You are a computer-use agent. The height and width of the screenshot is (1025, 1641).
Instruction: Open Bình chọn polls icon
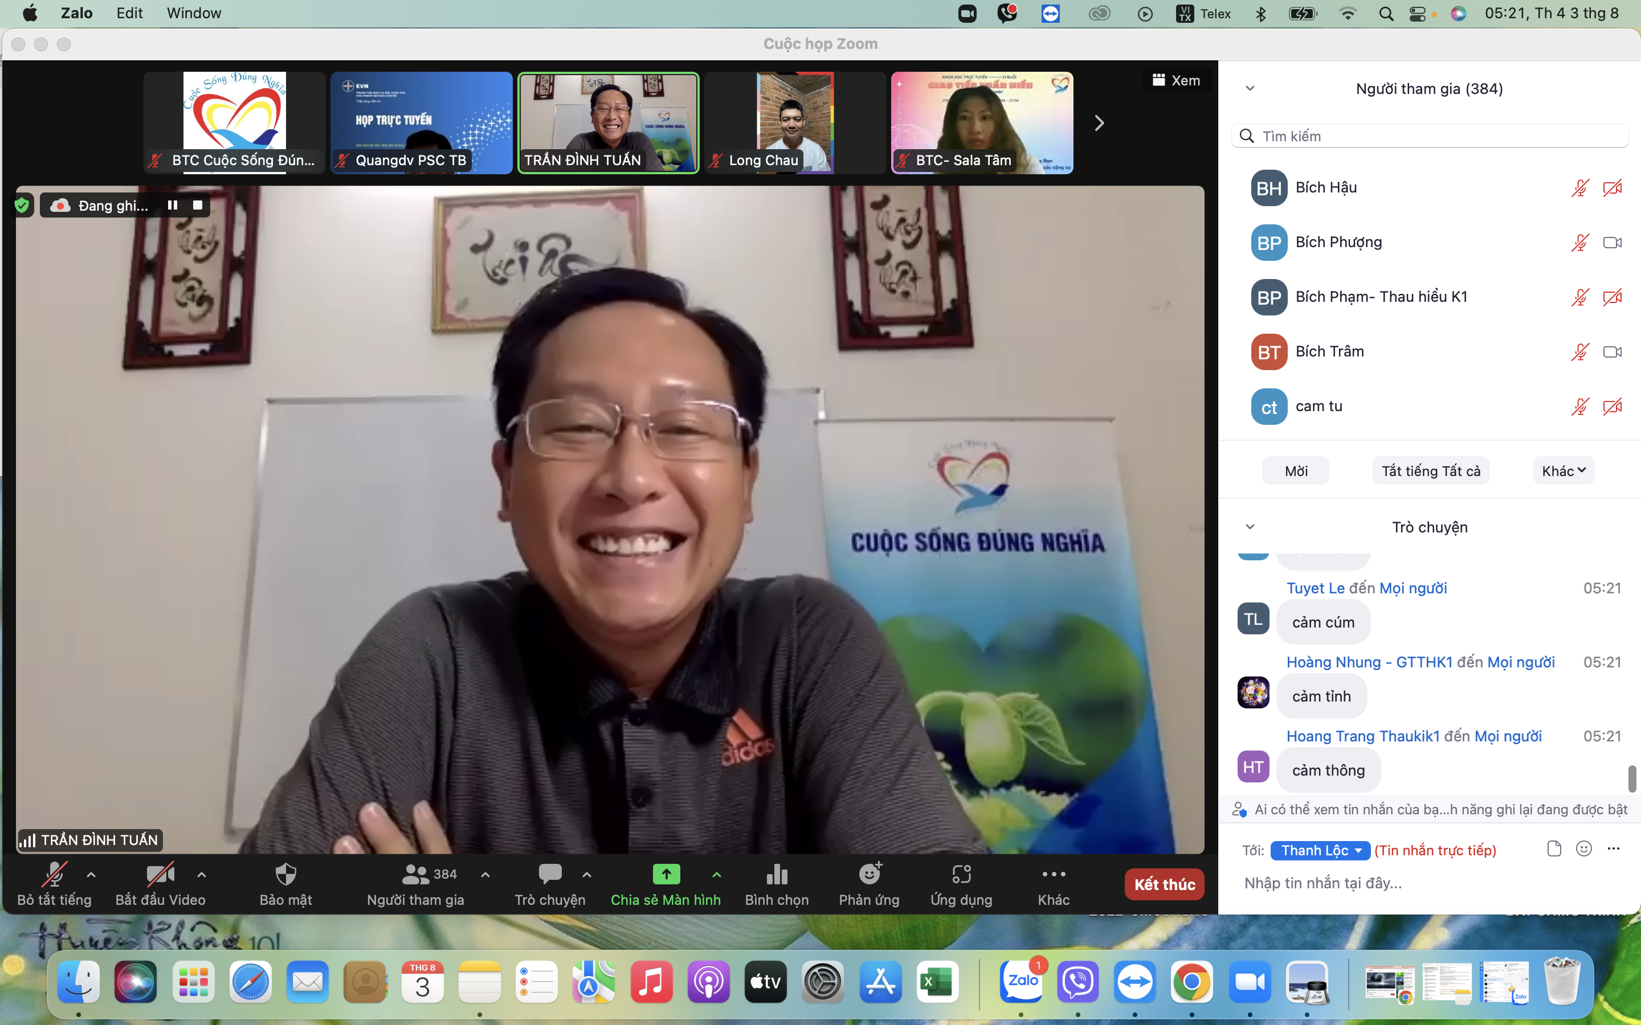(777, 884)
